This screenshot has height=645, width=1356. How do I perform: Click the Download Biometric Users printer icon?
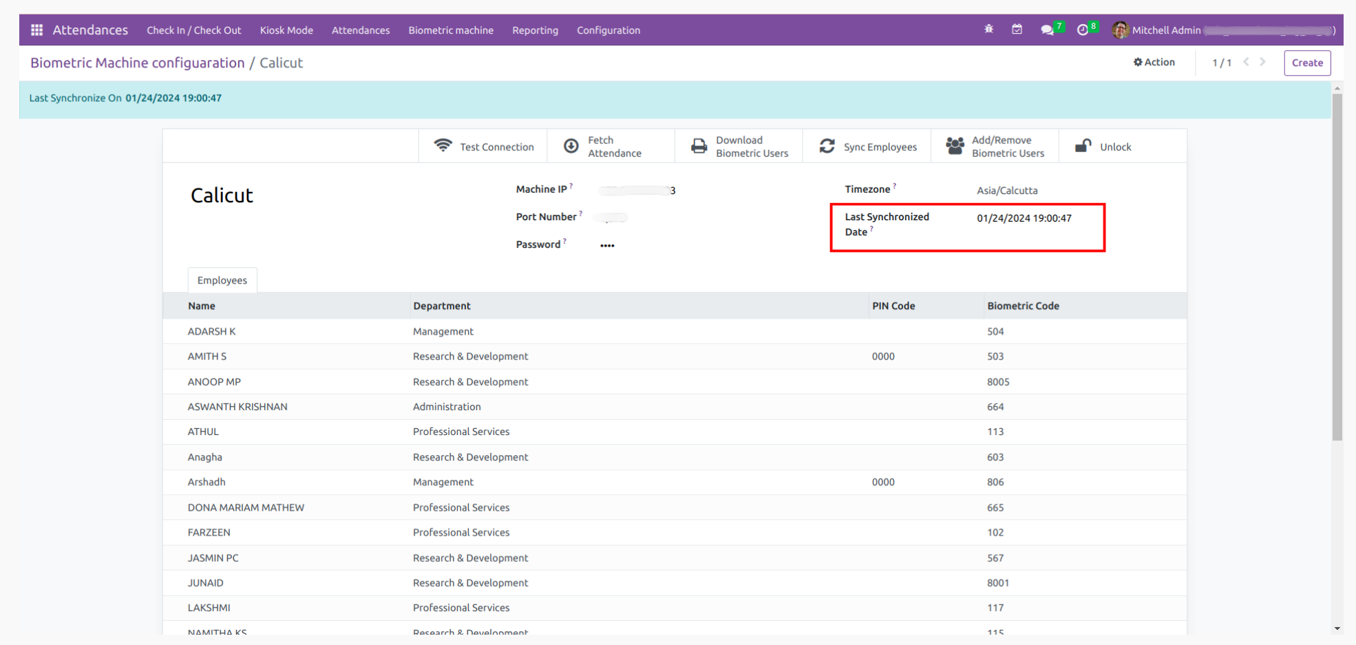pos(699,145)
